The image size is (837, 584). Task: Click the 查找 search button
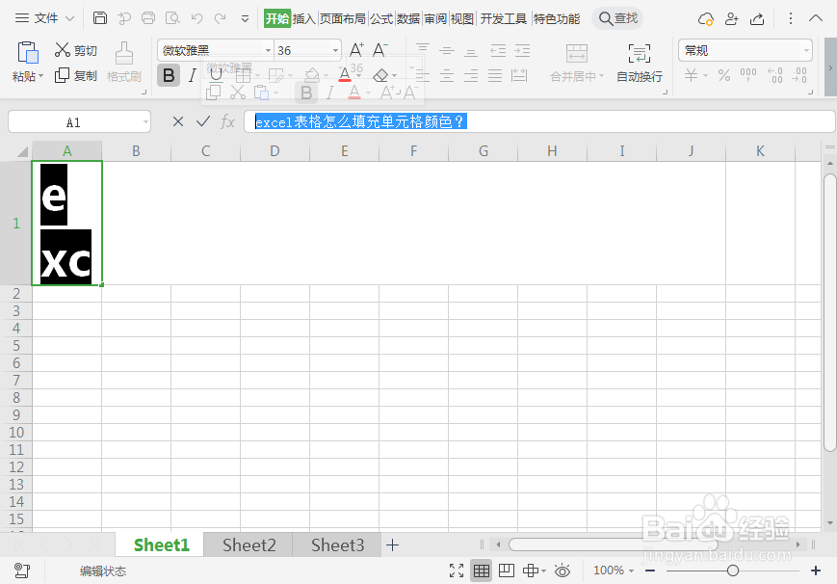click(x=618, y=18)
